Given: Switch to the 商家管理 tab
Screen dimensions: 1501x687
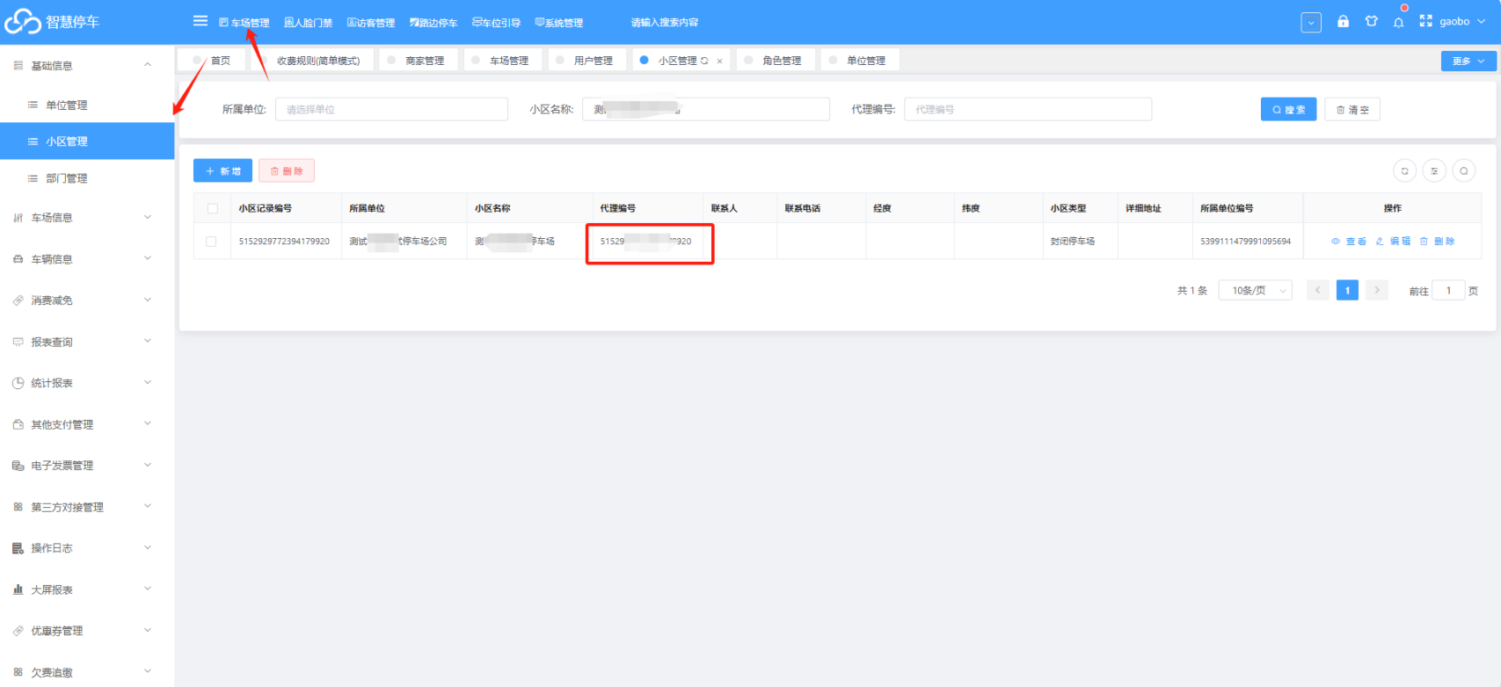Looking at the screenshot, I should [x=418, y=61].
